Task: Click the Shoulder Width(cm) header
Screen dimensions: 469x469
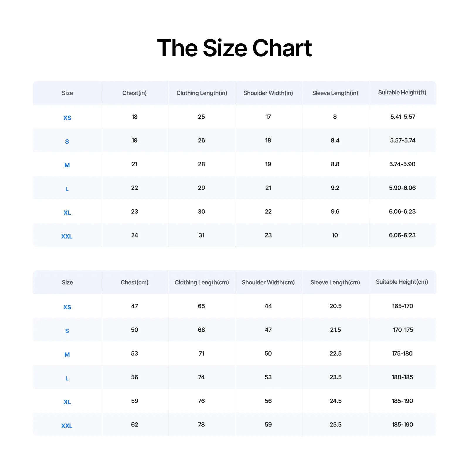Action: (x=268, y=282)
